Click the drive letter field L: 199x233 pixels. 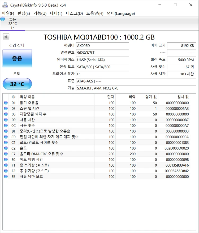(102, 74)
